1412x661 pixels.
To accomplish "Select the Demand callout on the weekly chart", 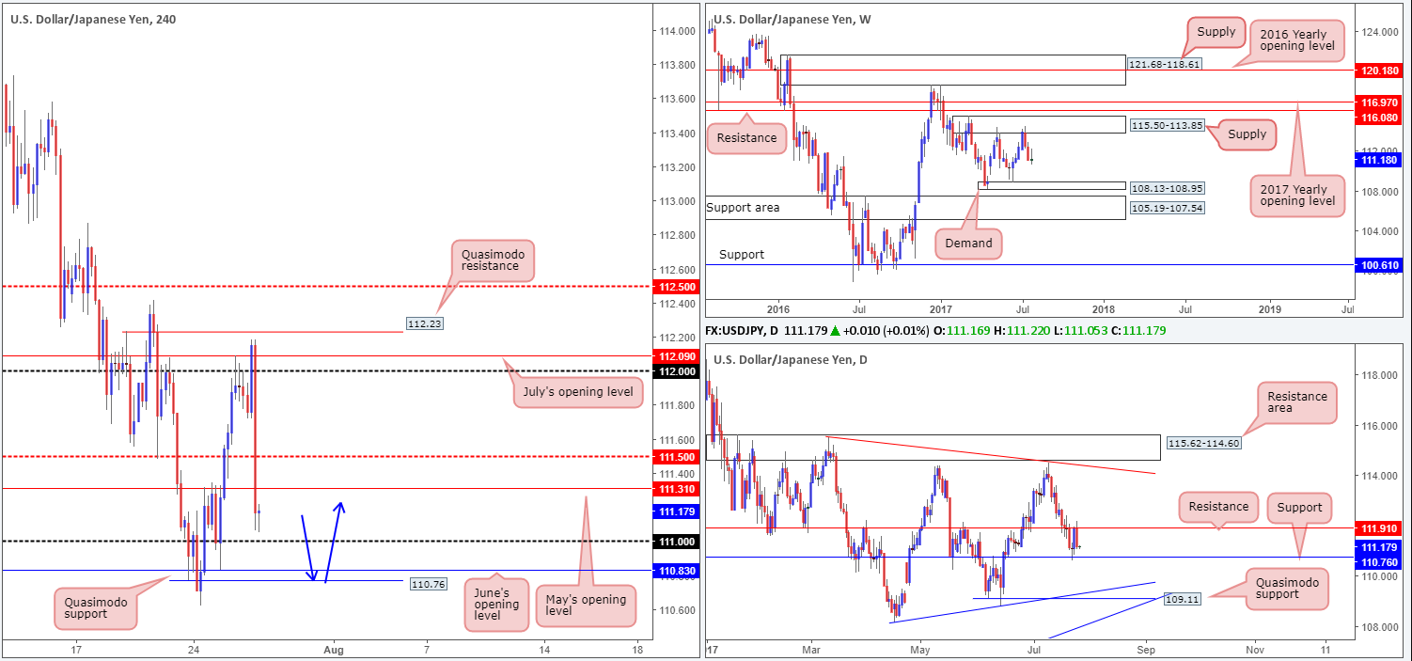I will coord(968,243).
